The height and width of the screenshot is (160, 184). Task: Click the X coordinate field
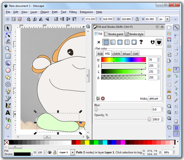90,19
